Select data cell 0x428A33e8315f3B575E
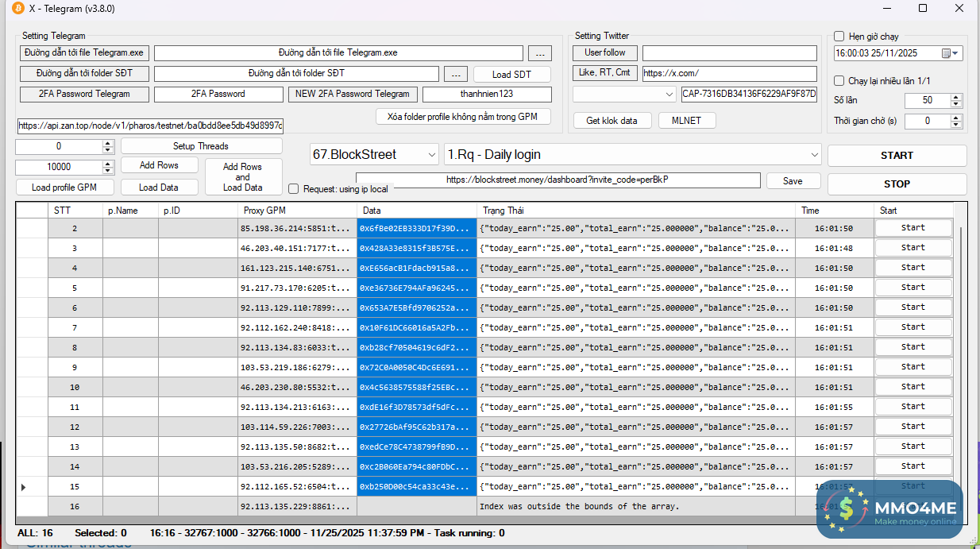 (x=417, y=248)
